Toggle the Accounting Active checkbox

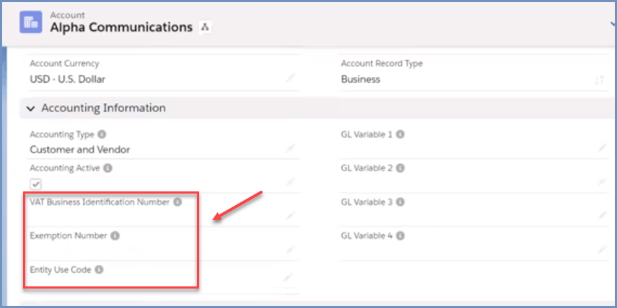(36, 184)
